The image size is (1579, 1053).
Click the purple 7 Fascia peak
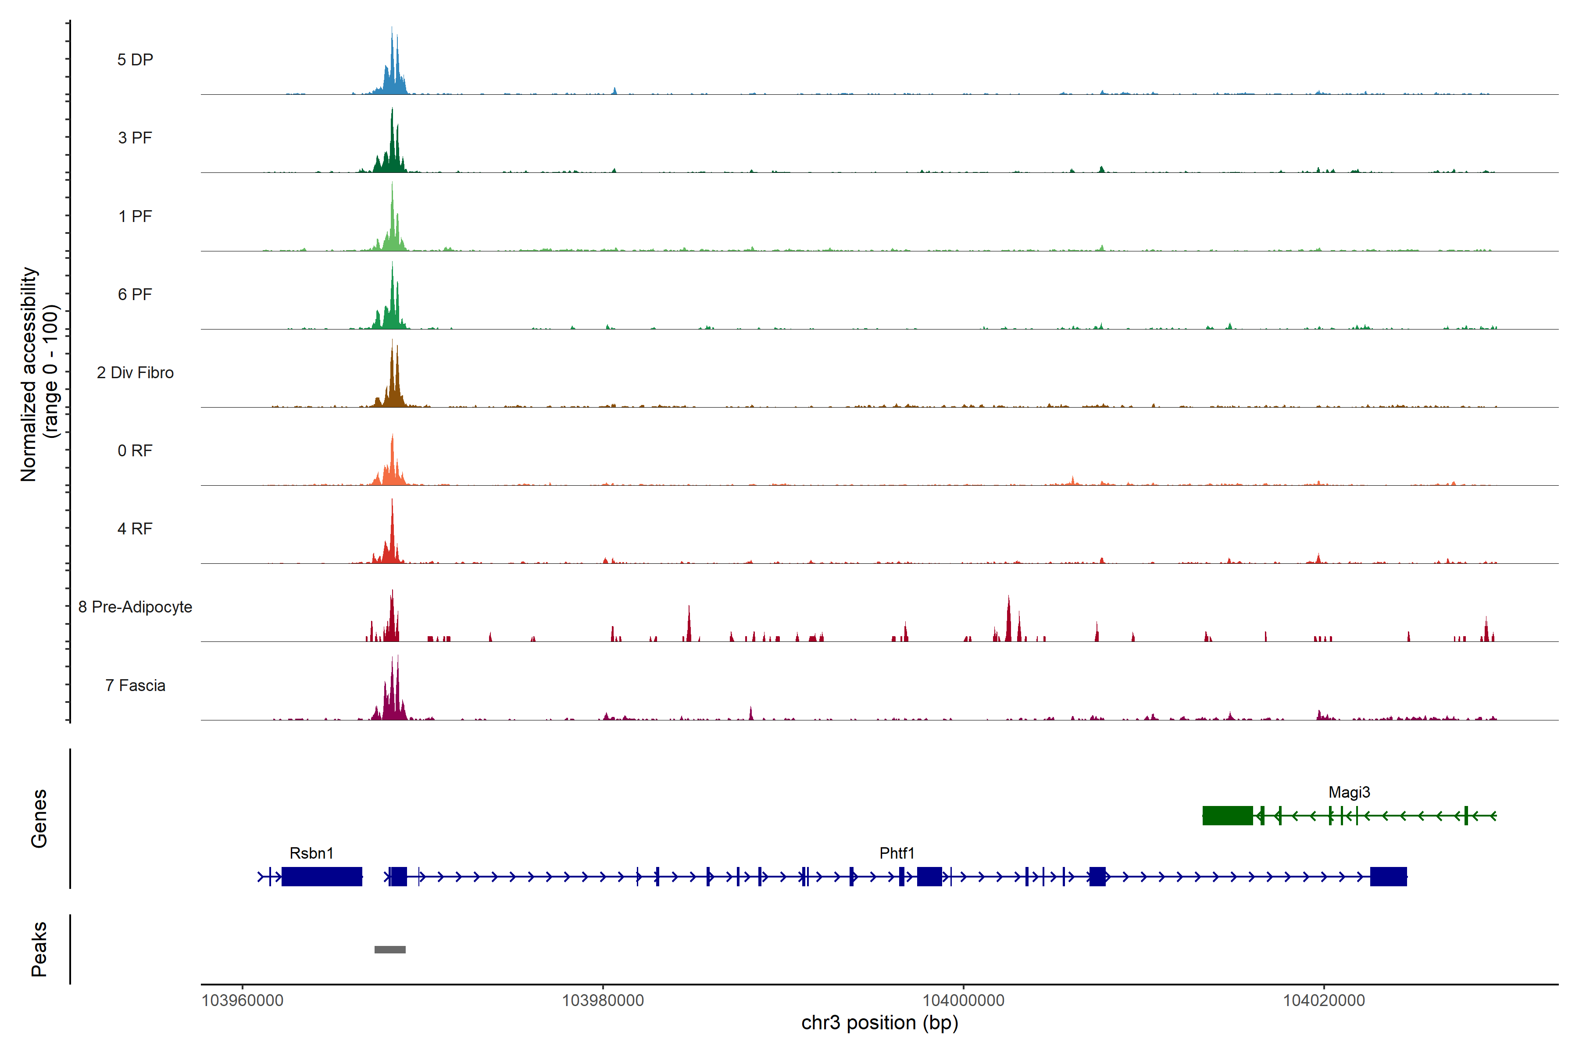(x=393, y=702)
